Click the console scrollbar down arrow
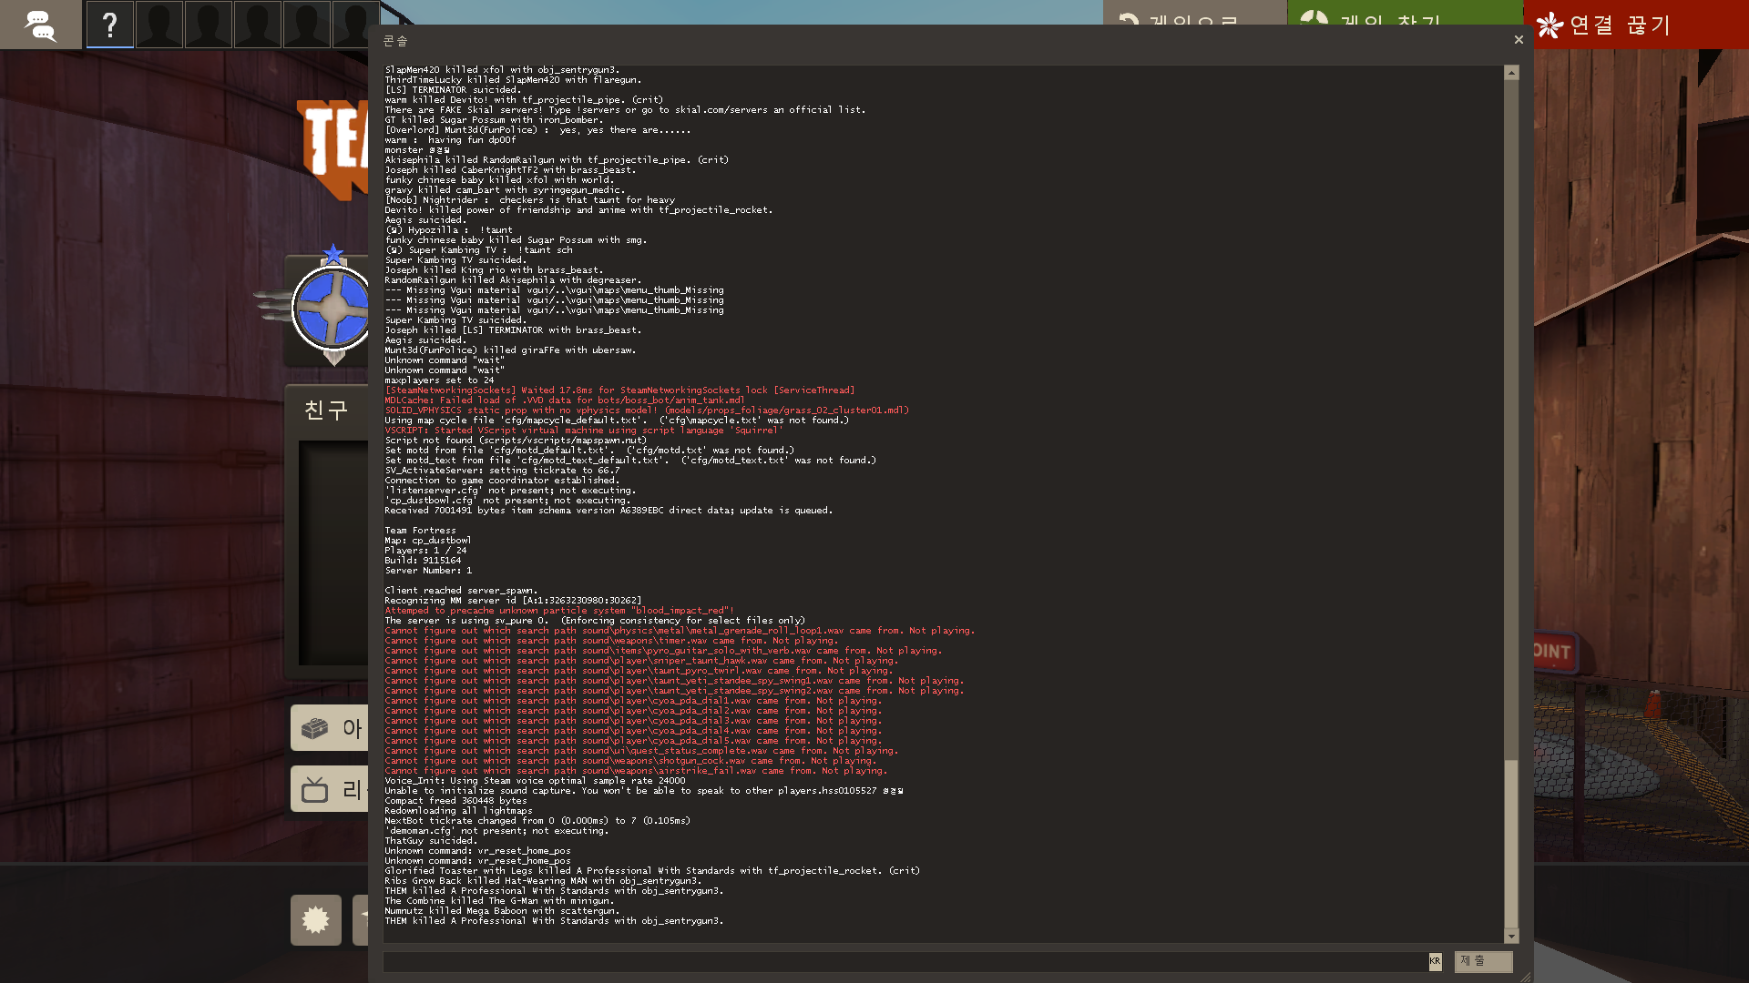This screenshot has height=983, width=1749. tap(1511, 936)
